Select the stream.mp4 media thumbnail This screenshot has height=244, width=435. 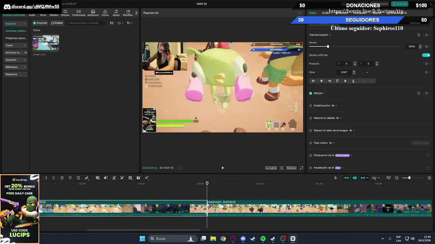pyautogui.click(x=46, y=43)
